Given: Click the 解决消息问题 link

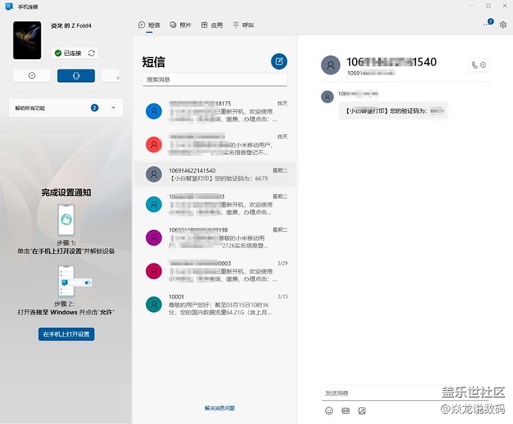Looking at the screenshot, I should point(219,408).
